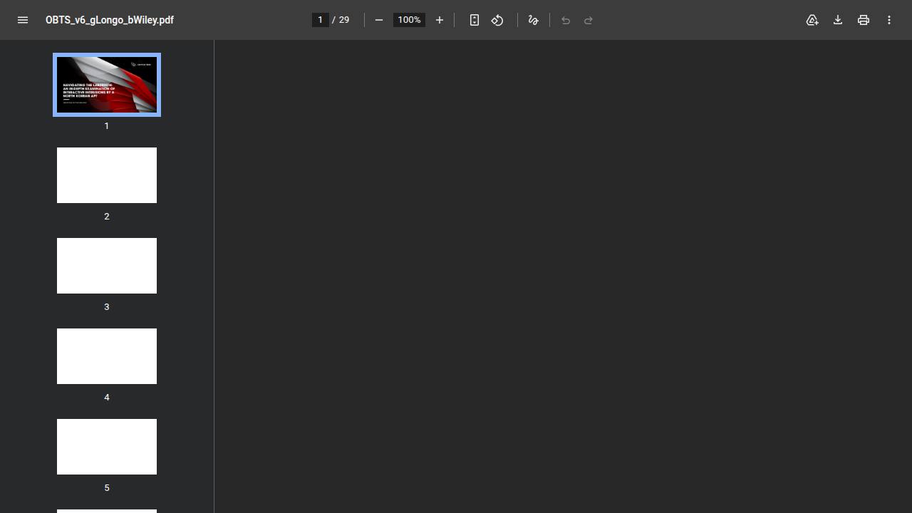Viewport: 912px width, 513px height.
Task: Select the fit to page icon
Action: point(475,20)
